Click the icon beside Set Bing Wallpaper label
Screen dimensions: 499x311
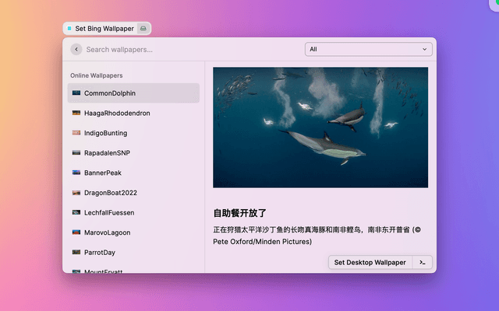(143, 29)
